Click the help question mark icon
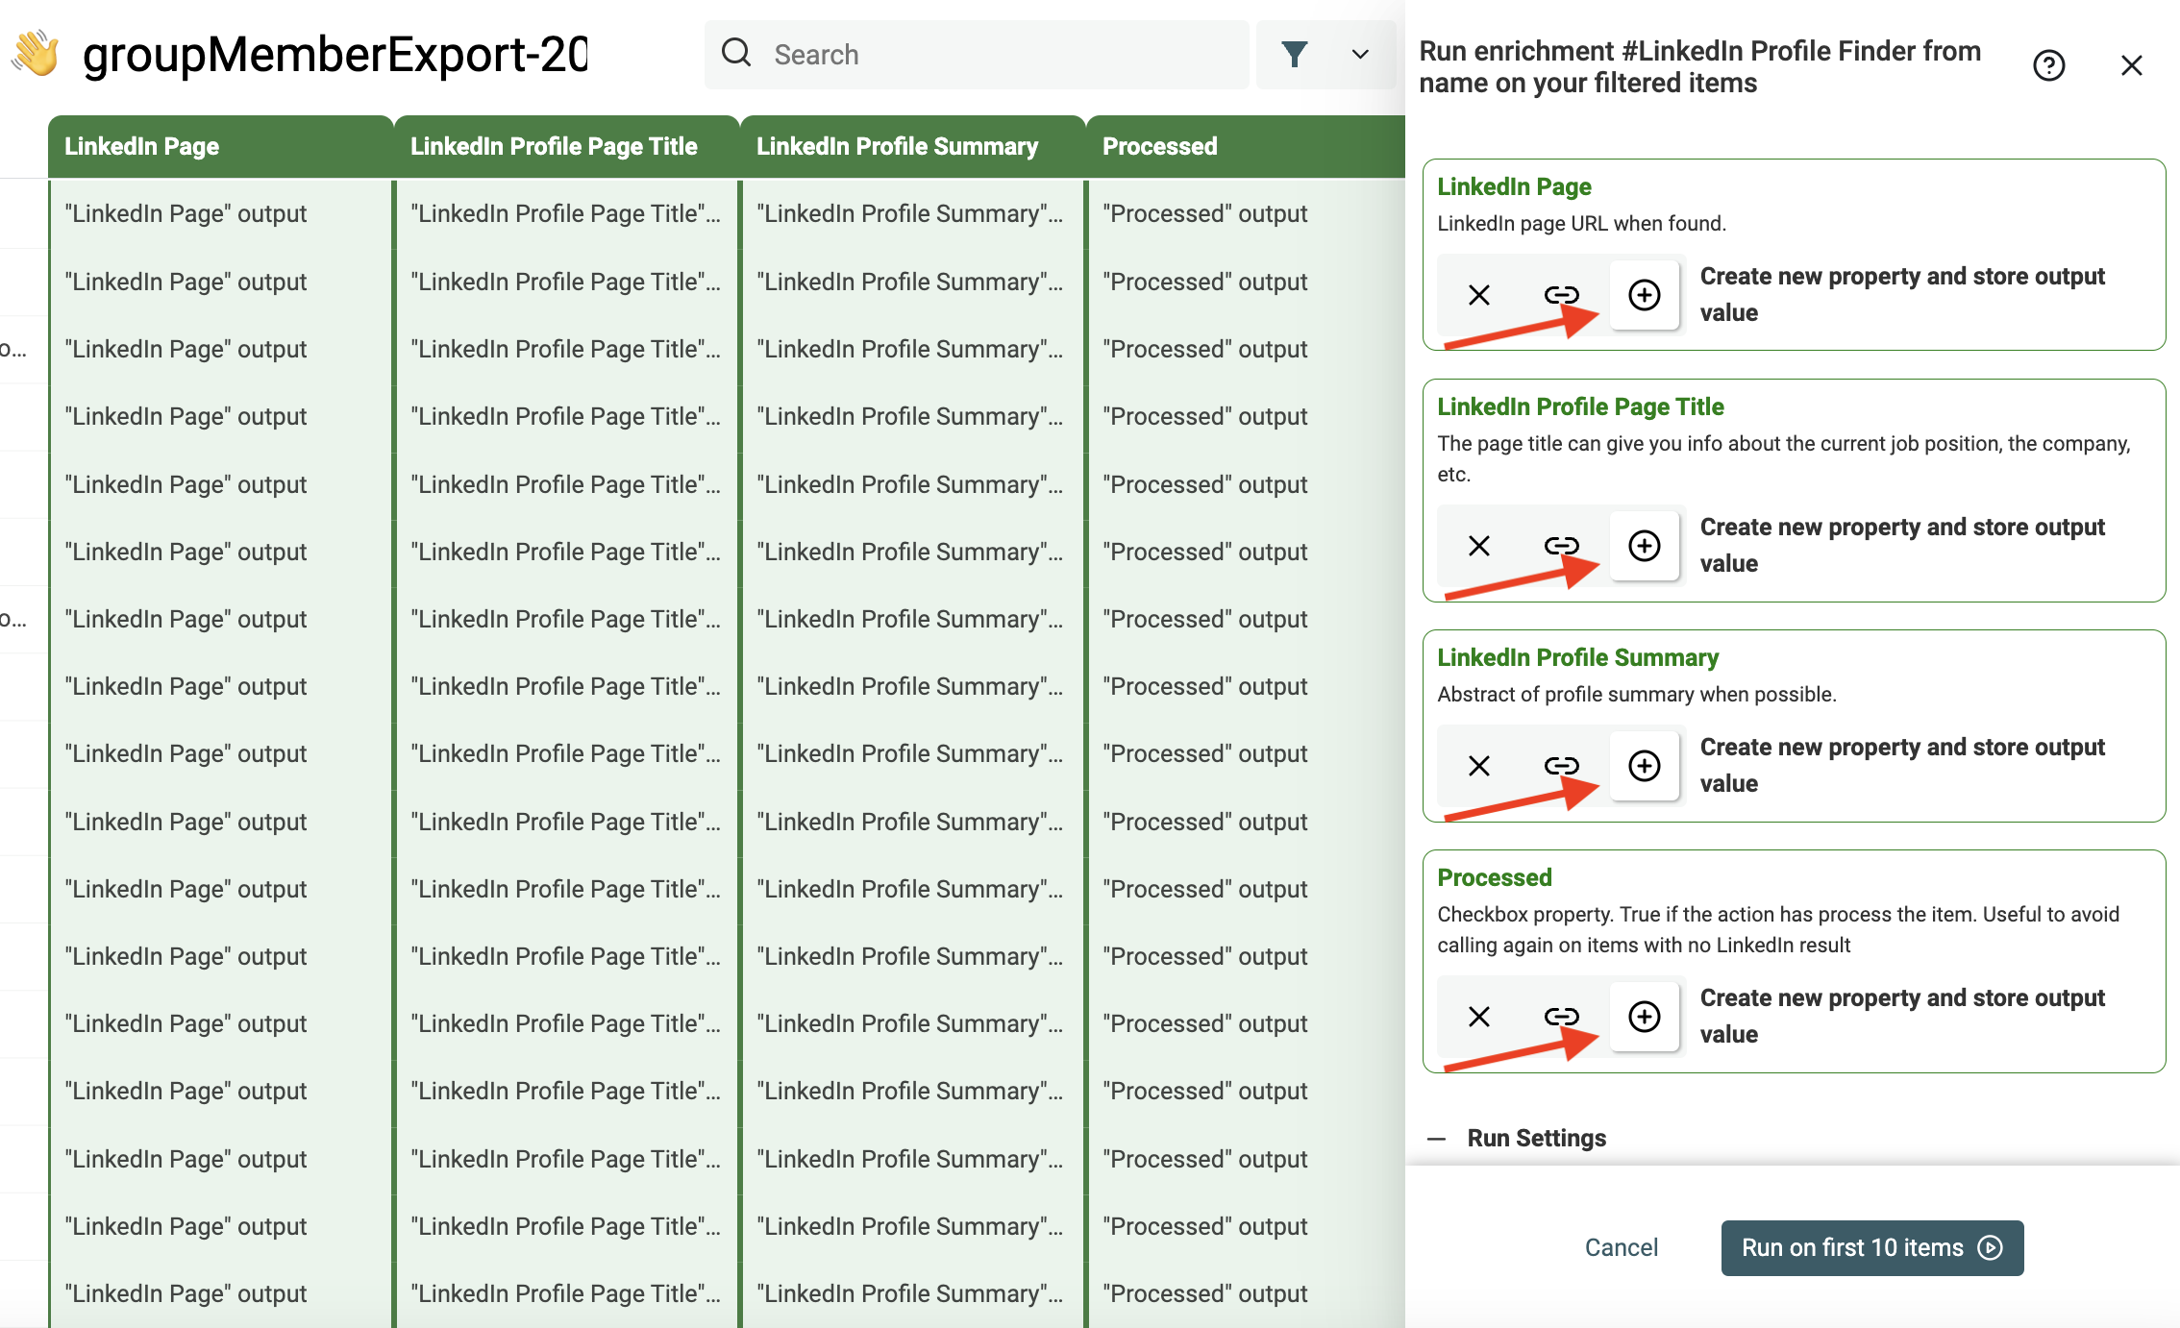2180x1328 pixels. [2051, 65]
